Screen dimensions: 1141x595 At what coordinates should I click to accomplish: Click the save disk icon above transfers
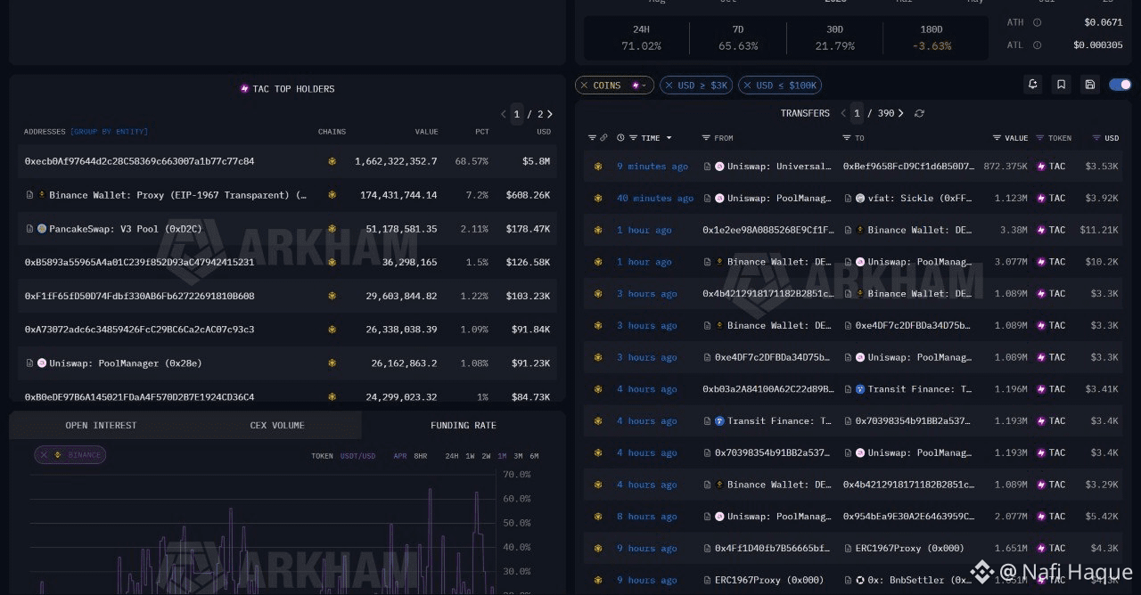point(1089,85)
